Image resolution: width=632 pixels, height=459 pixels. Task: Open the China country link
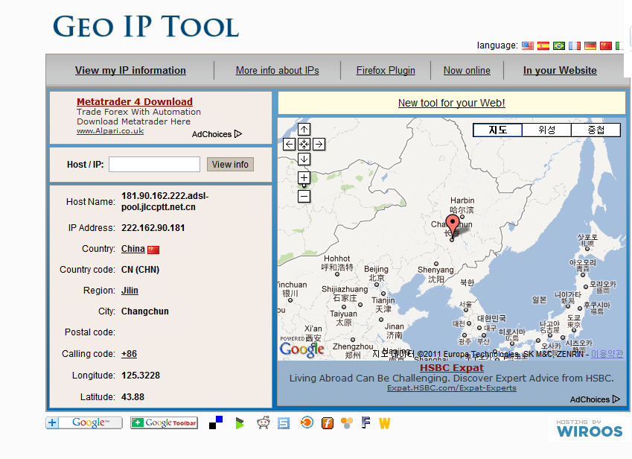[x=133, y=249]
